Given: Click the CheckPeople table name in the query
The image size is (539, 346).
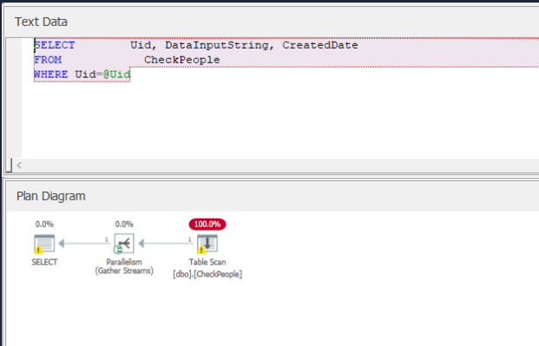Looking at the screenshot, I should click(x=182, y=60).
